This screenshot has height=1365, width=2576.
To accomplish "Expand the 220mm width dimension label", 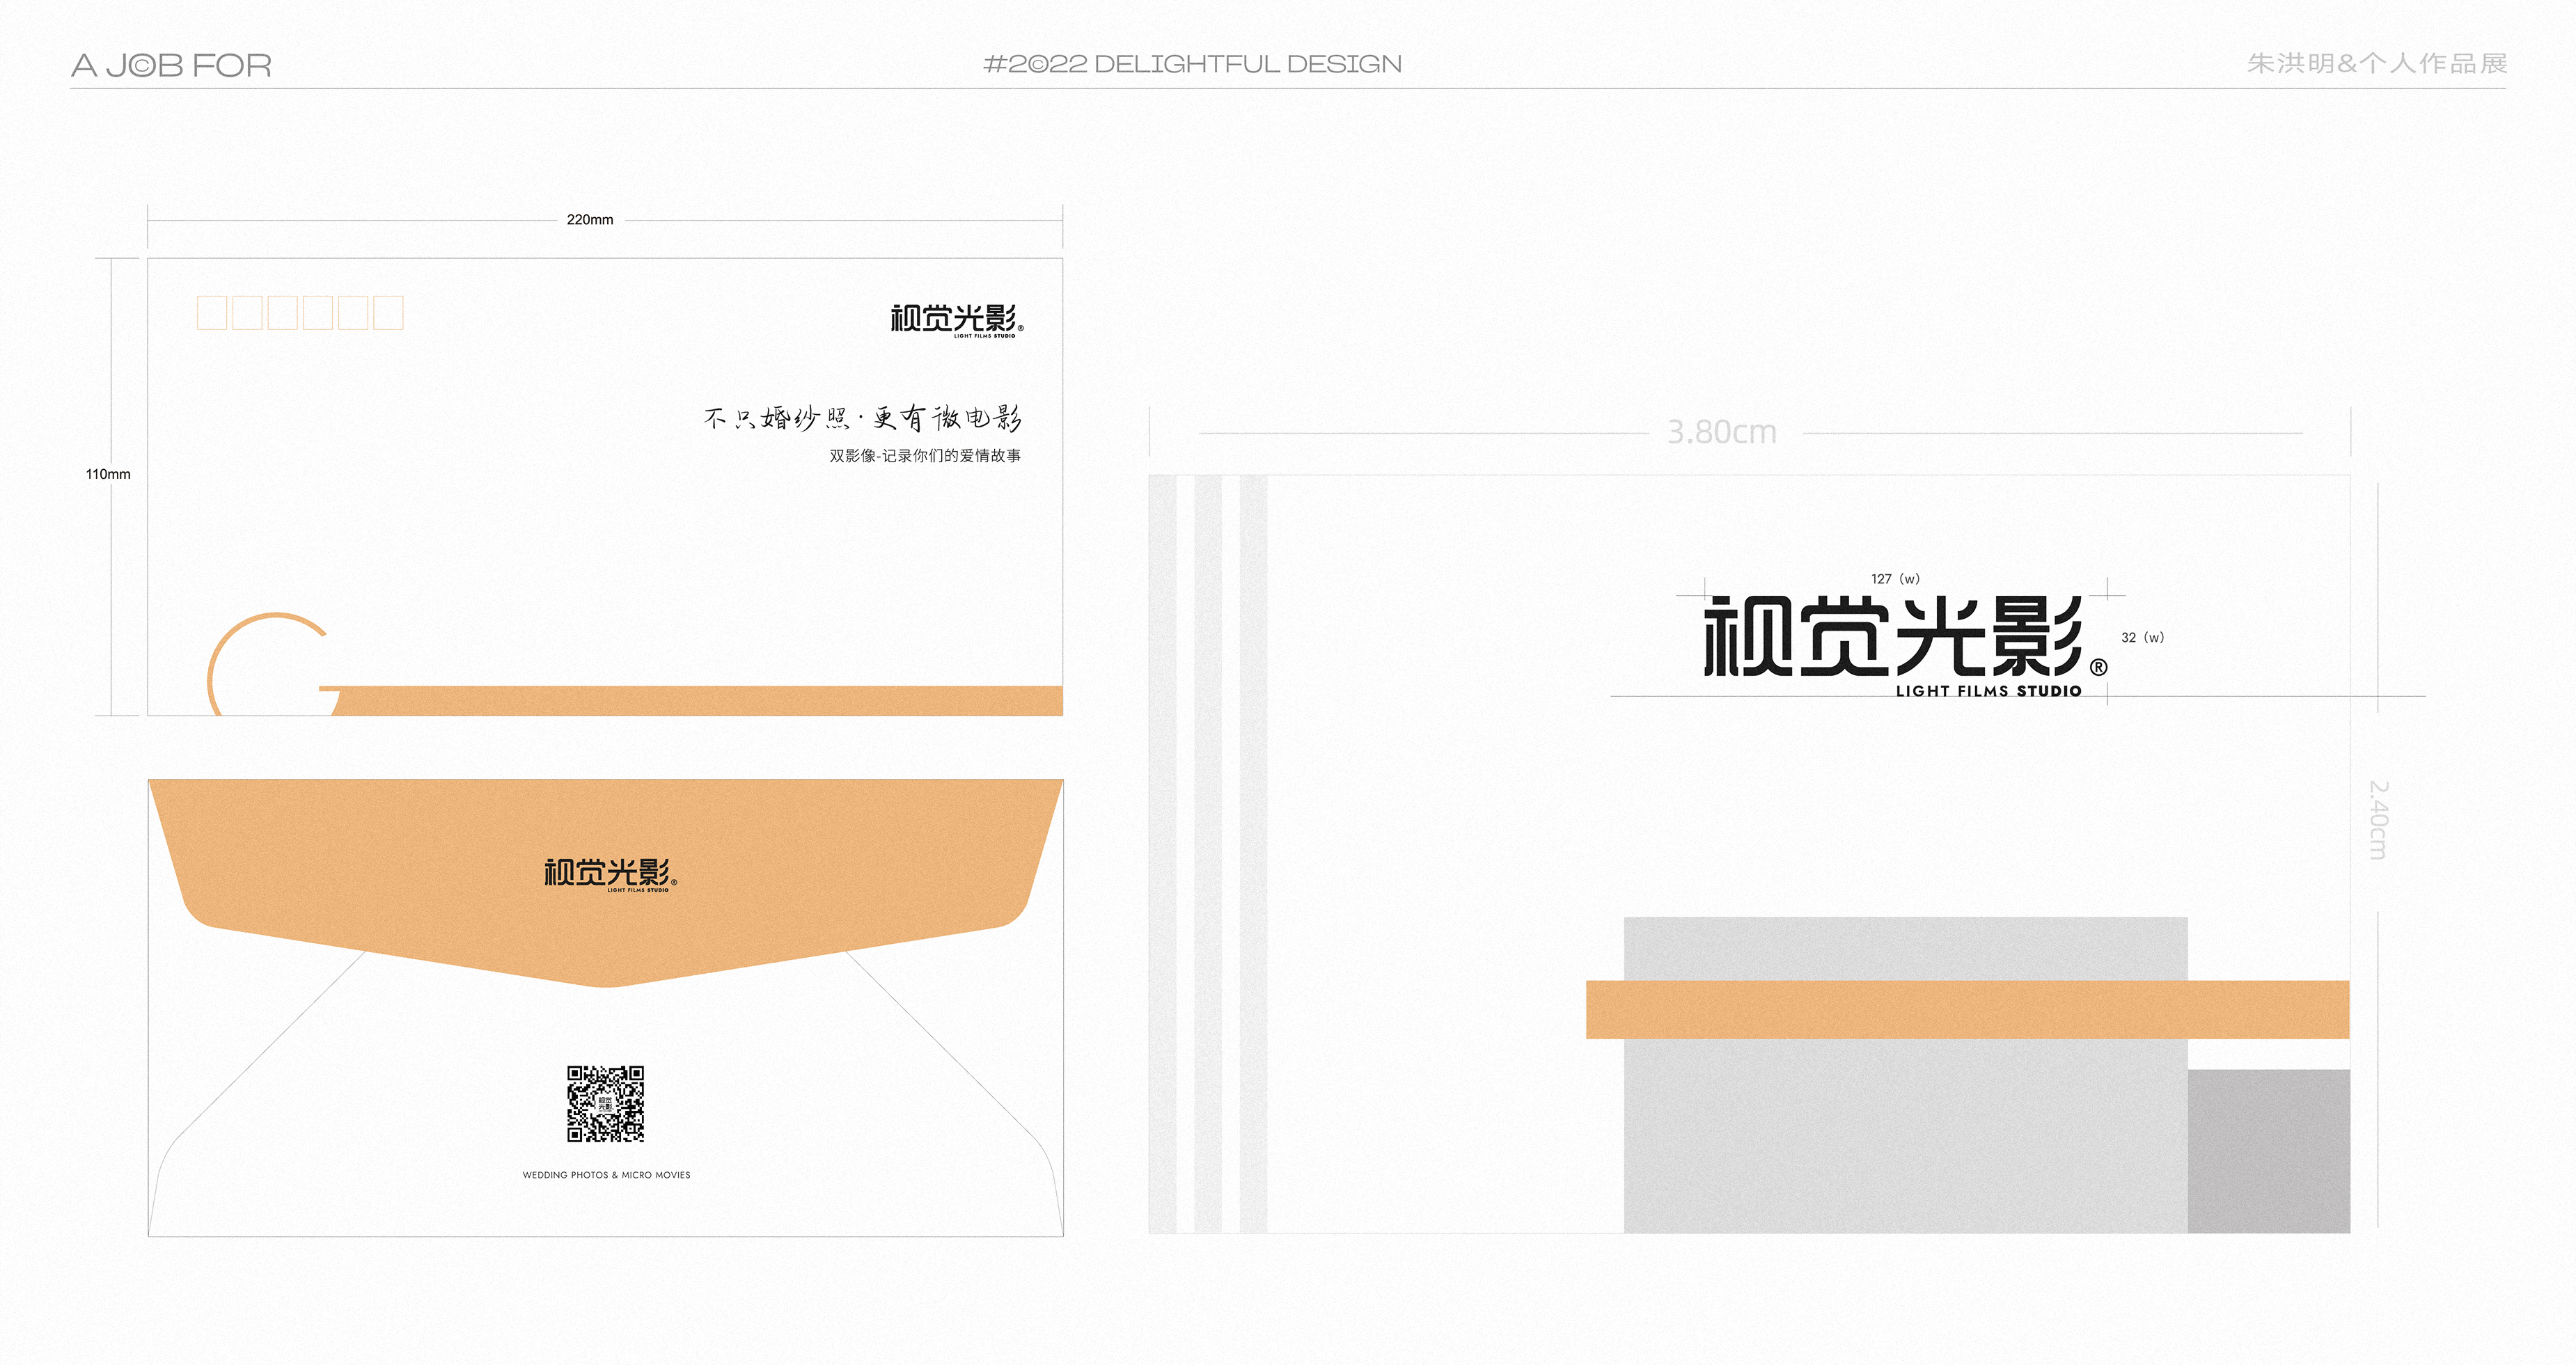I will click(x=588, y=219).
